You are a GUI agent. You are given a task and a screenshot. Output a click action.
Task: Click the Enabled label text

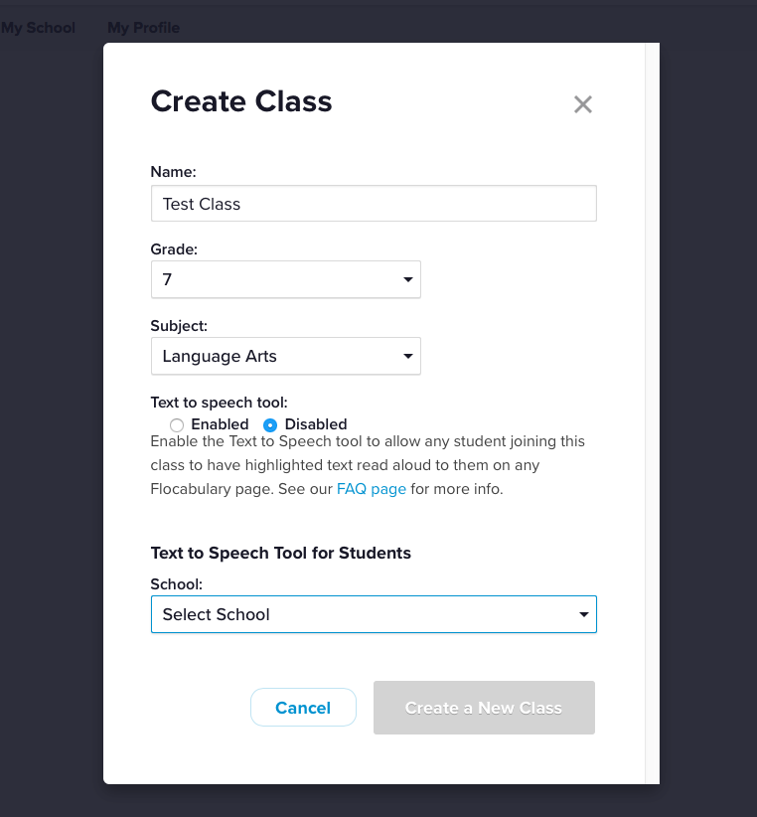click(x=220, y=424)
